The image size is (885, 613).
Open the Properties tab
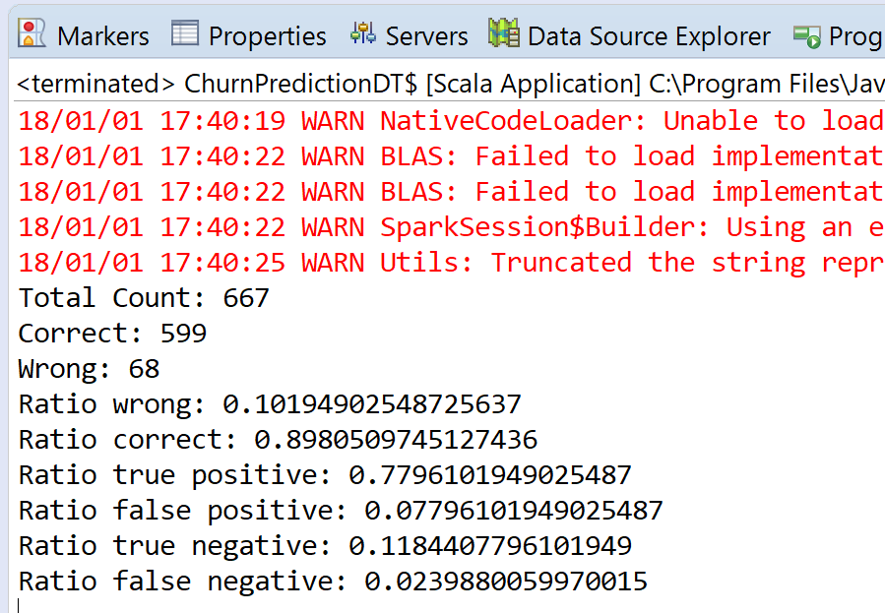pyautogui.click(x=267, y=36)
